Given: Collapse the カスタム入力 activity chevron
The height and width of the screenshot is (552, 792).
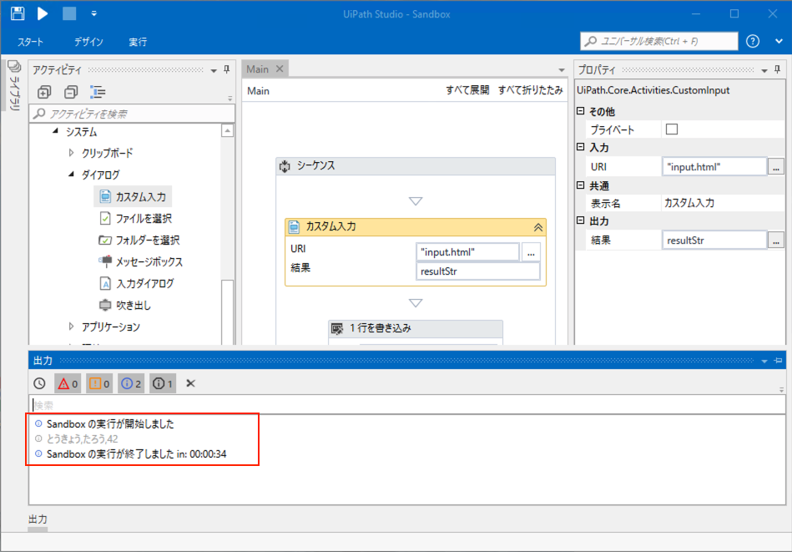Looking at the screenshot, I should coord(538,227).
